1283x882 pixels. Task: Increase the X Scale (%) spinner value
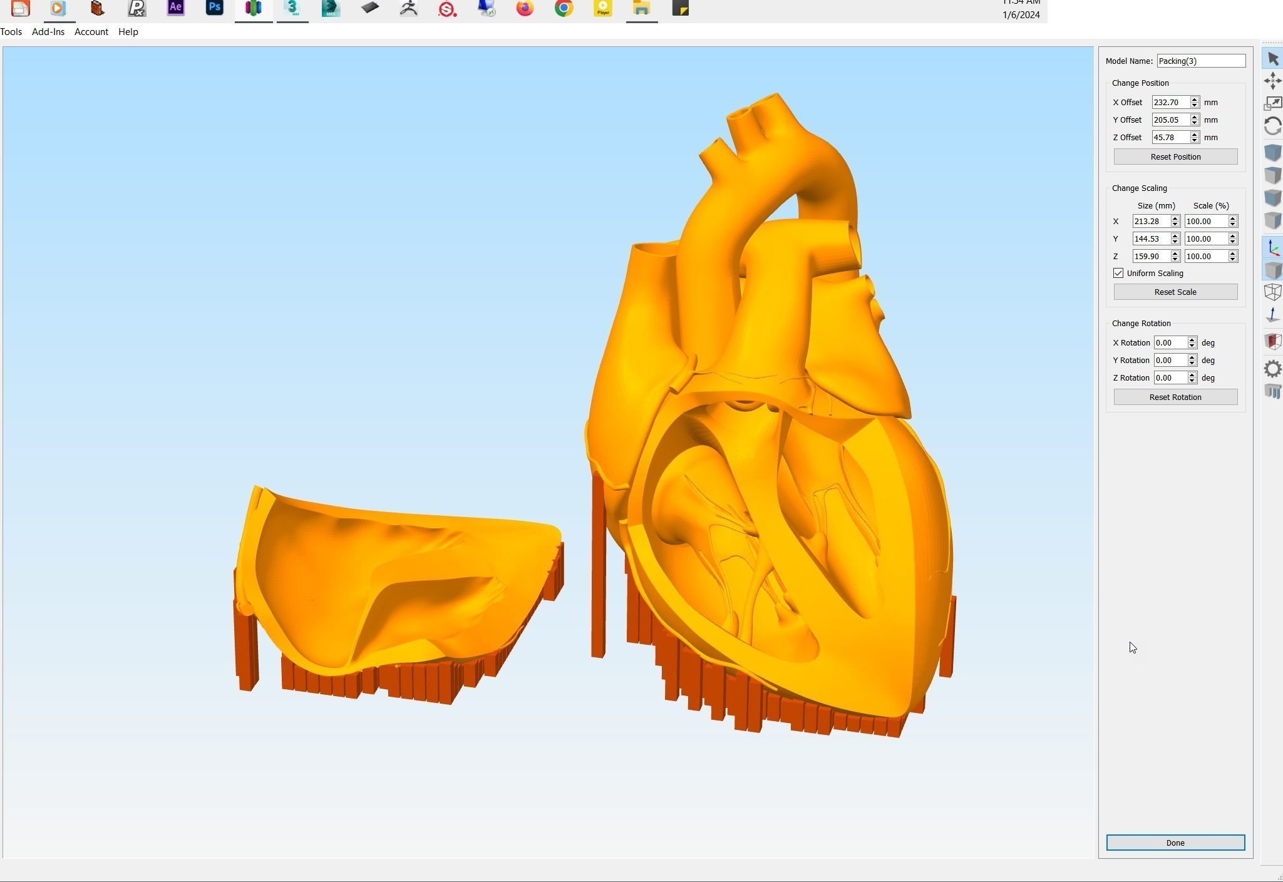pos(1233,218)
